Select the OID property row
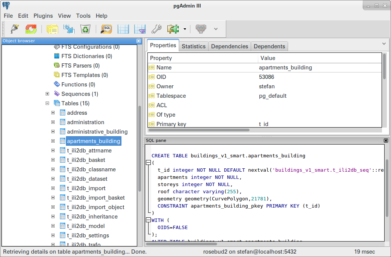This screenshot has width=391, height=257. tap(265, 77)
